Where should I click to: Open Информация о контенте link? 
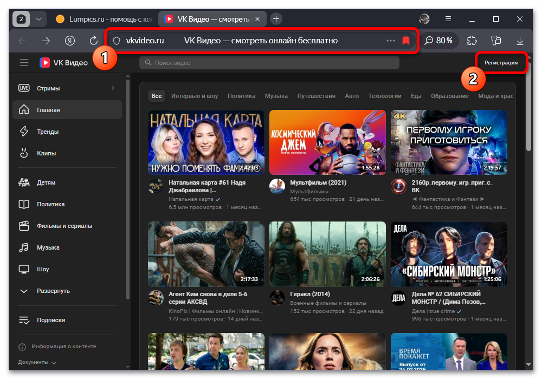[x=57, y=347]
